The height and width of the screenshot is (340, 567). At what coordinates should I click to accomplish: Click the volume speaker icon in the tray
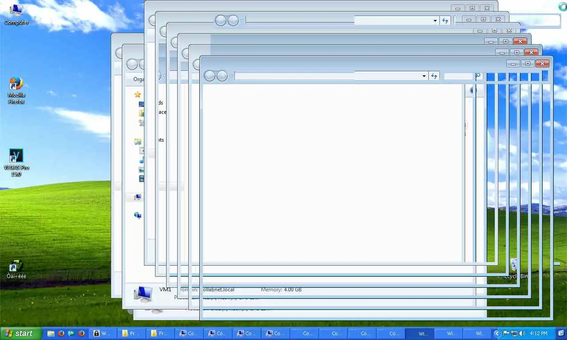pos(522,333)
